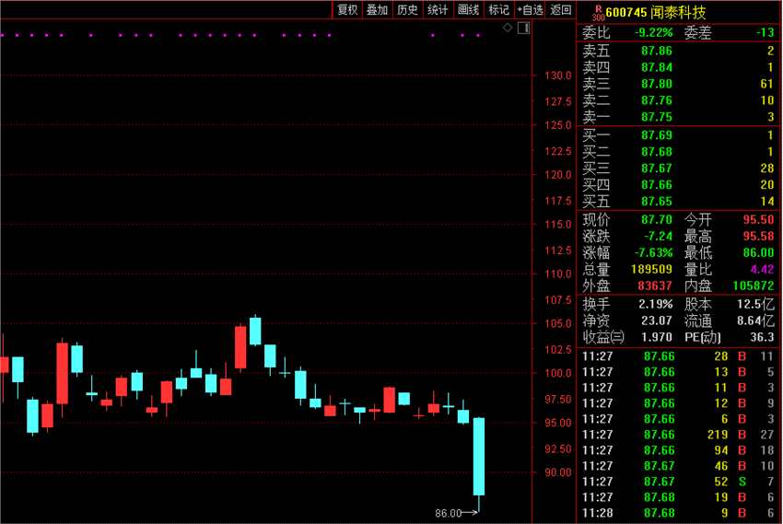Click 委差 value -13
This screenshot has width=783, height=524.
pos(765,32)
